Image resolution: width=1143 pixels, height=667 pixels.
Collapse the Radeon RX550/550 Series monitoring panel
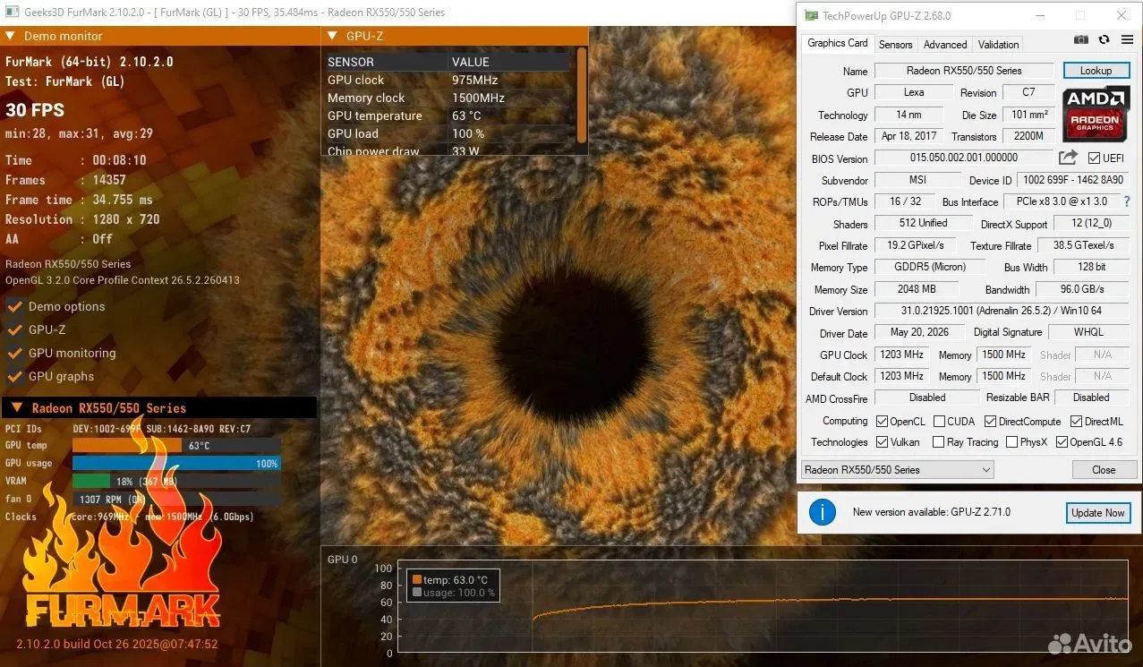tap(16, 407)
